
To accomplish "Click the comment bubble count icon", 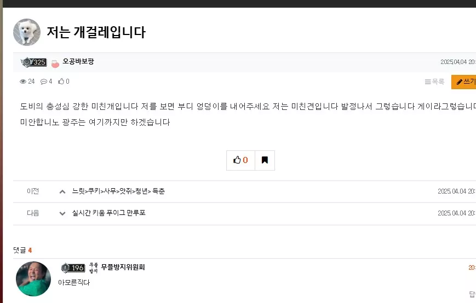I will click(x=44, y=81).
